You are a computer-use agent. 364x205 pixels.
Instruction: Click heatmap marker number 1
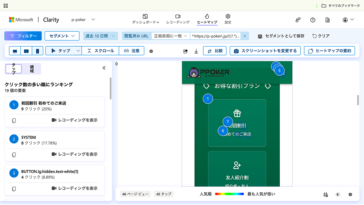pos(208,99)
